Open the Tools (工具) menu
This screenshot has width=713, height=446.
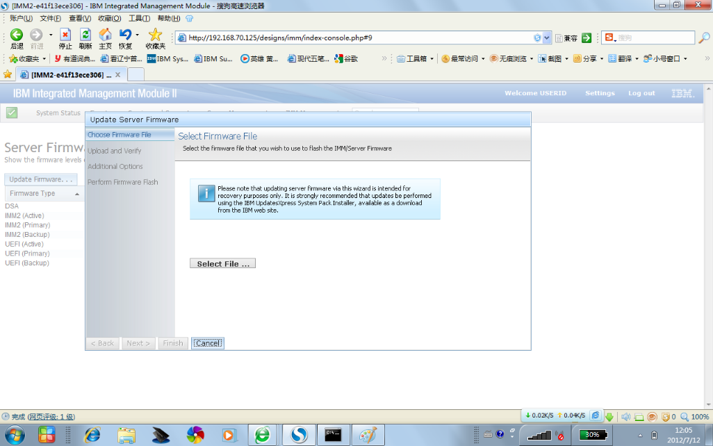pos(139,18)
